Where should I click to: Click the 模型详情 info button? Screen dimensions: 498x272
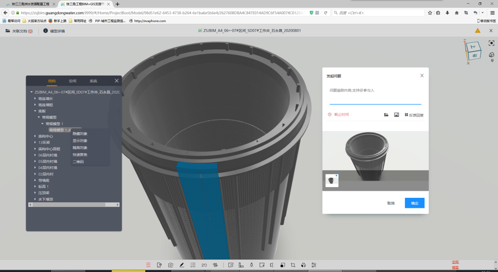54,31
